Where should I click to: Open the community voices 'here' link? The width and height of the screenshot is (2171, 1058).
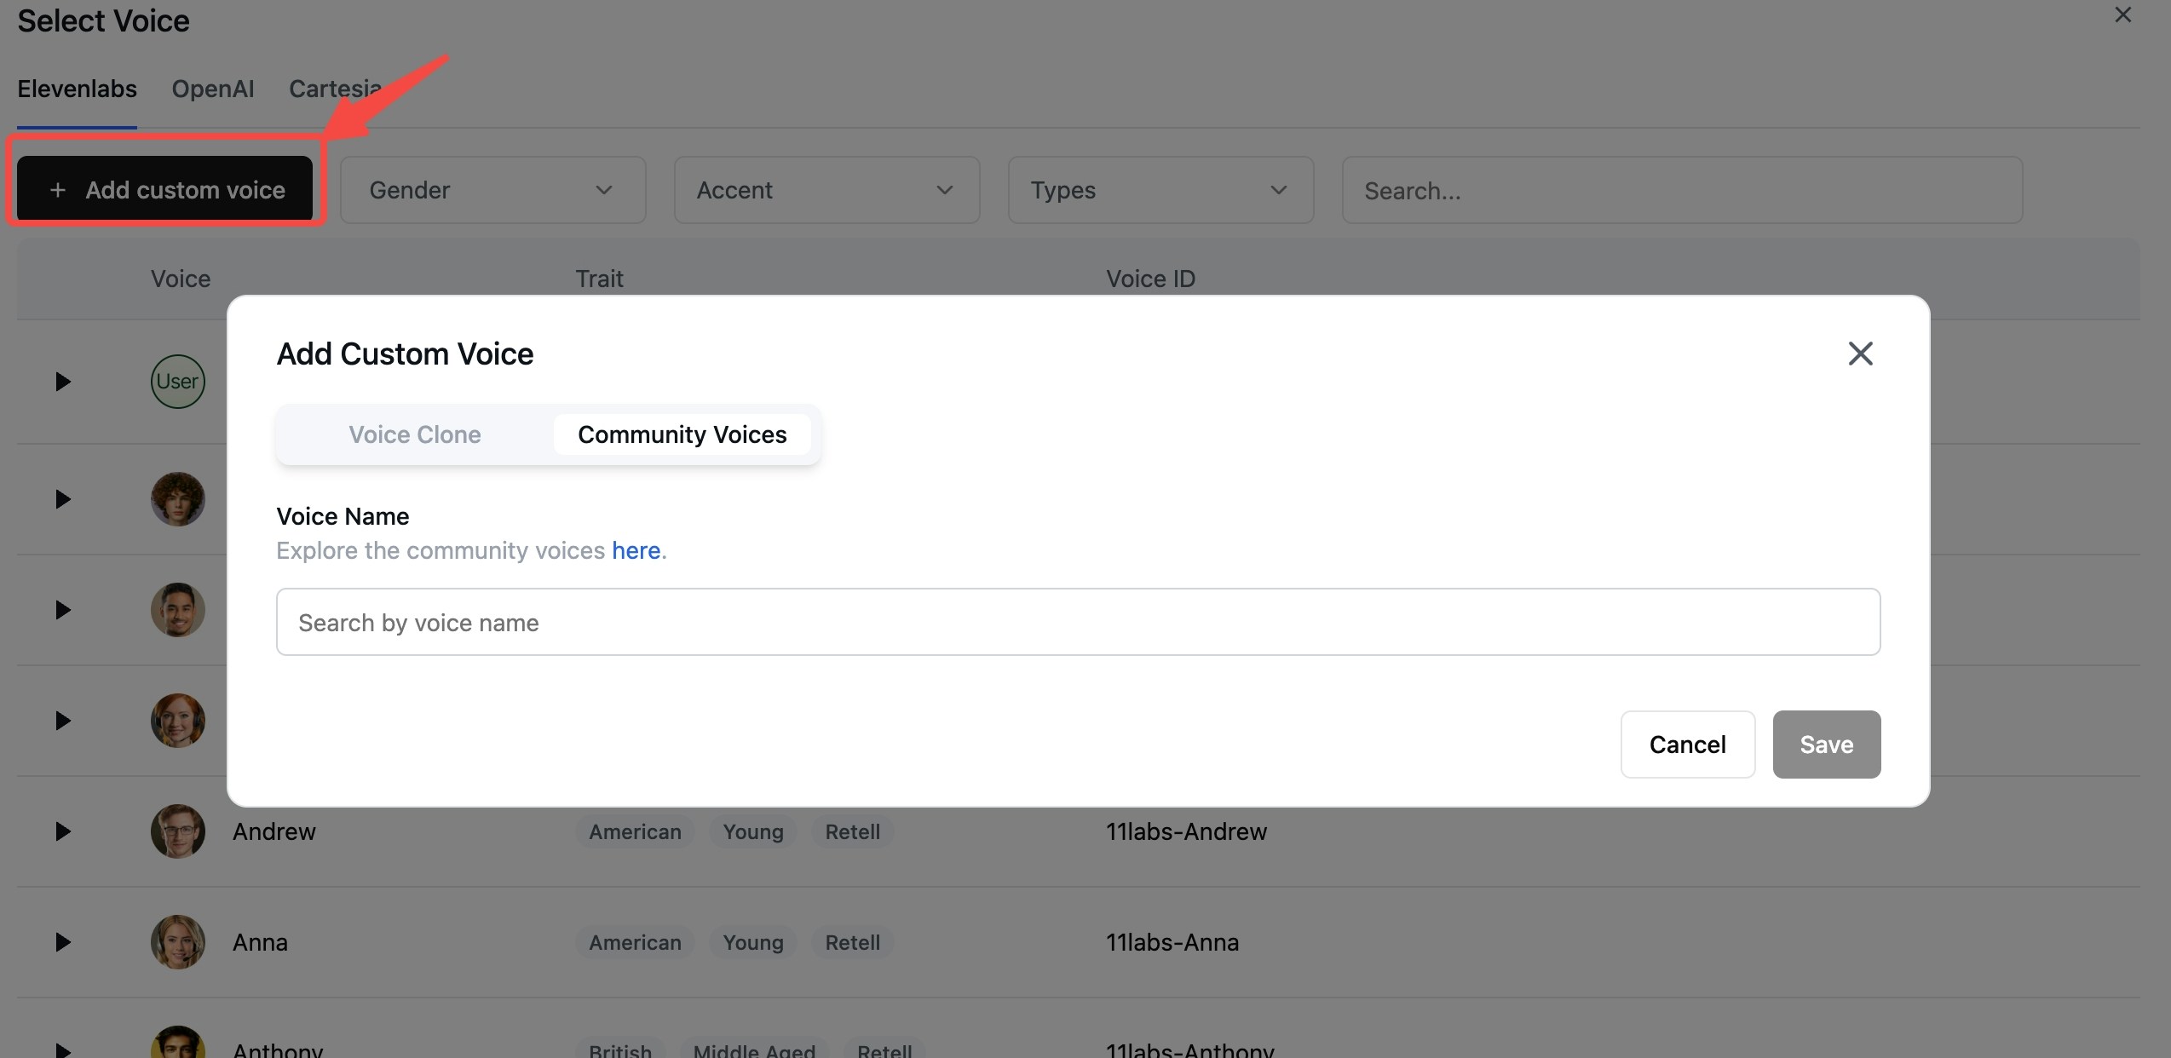point(636,550)
